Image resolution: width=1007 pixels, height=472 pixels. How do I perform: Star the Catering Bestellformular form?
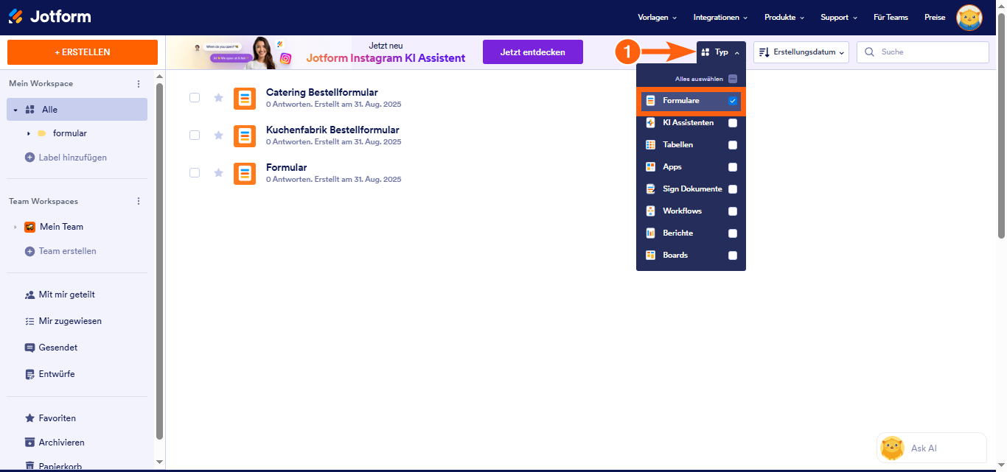[x=218, y=98]
